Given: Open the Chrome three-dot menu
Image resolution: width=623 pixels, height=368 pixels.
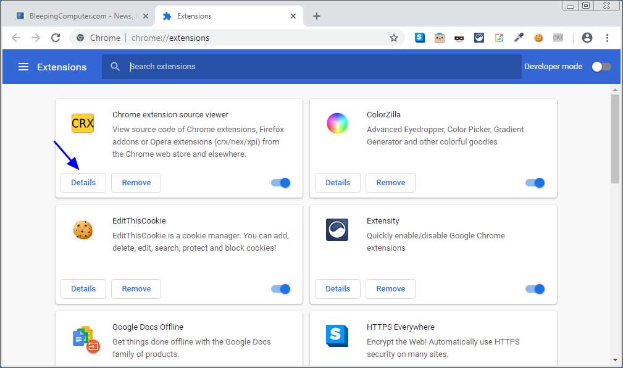Looking at the screenshot, I should pos(608,38).
